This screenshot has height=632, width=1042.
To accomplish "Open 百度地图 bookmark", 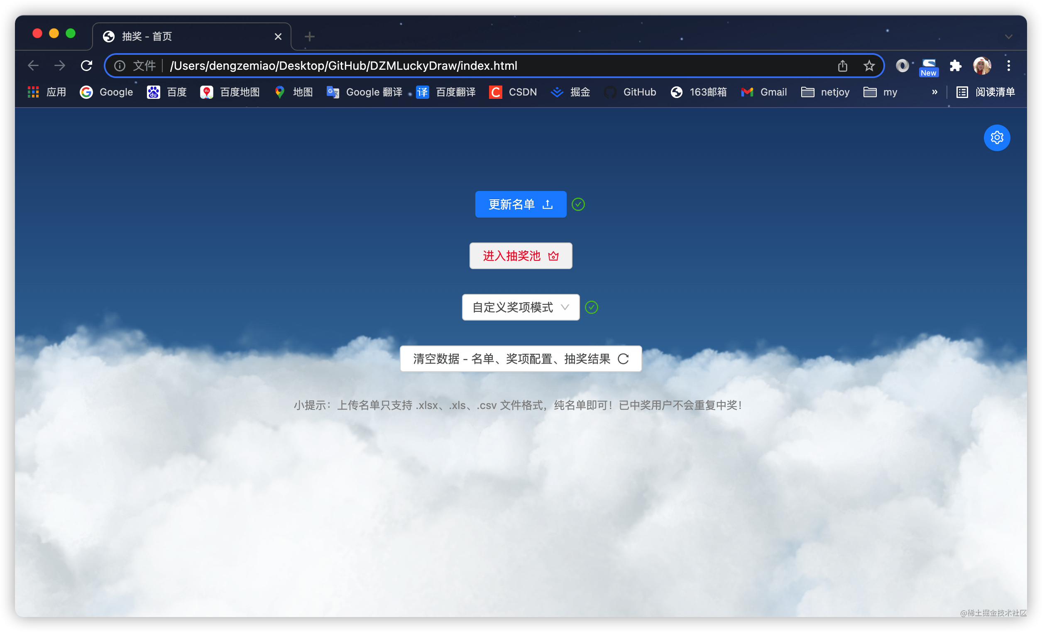I will click(230, 92).
